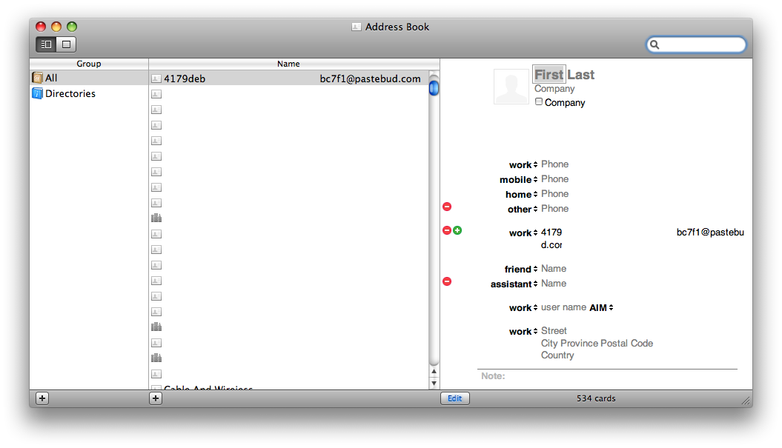The height and width of the screenshot is (448, 782).
Task: Click the user name placeholder field
Action: coord(563,307)
